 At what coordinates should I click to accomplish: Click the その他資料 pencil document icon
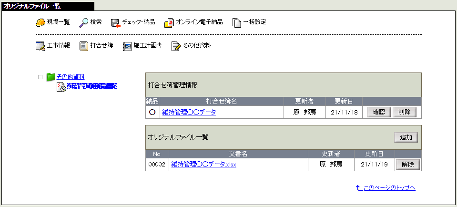tap(176, 46)
